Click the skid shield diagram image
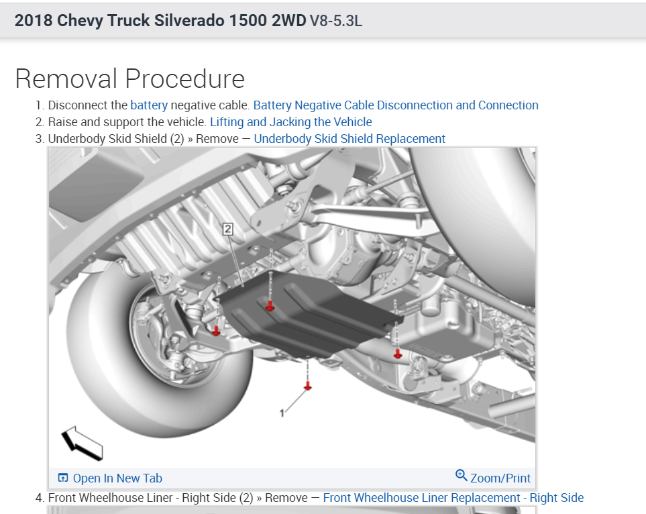The height and width of the screenshot is (514, 646). point(292,307)
